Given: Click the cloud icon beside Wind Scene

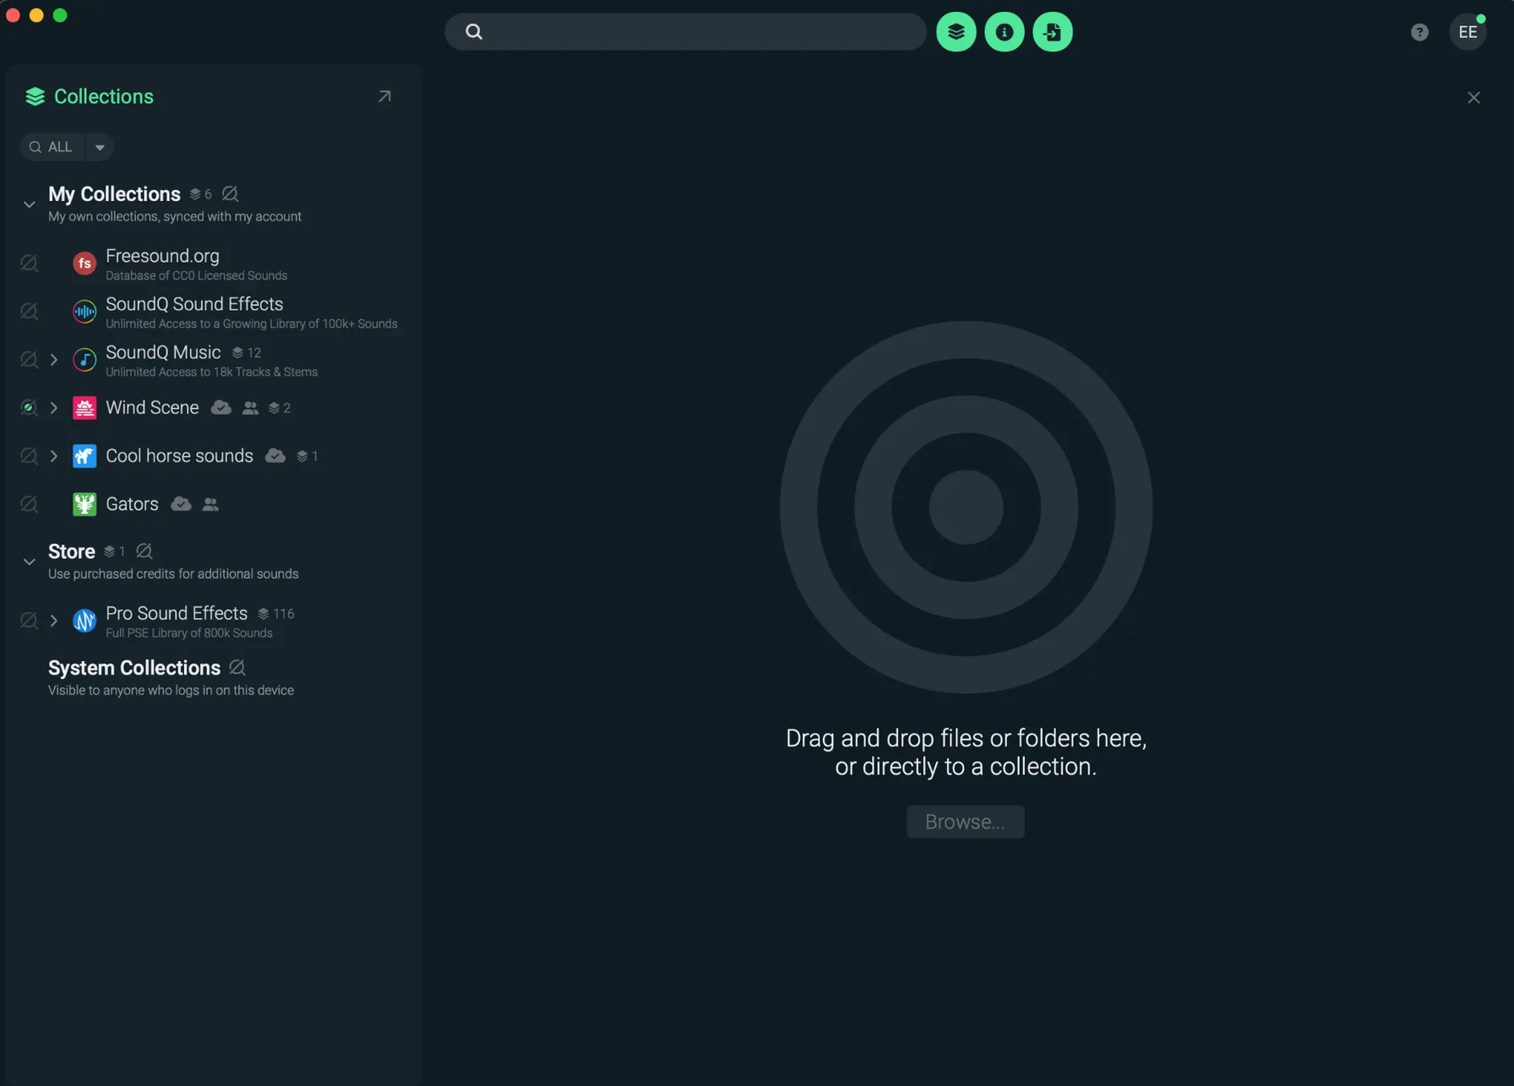Looking at the screenshot, I should point(221,408).
